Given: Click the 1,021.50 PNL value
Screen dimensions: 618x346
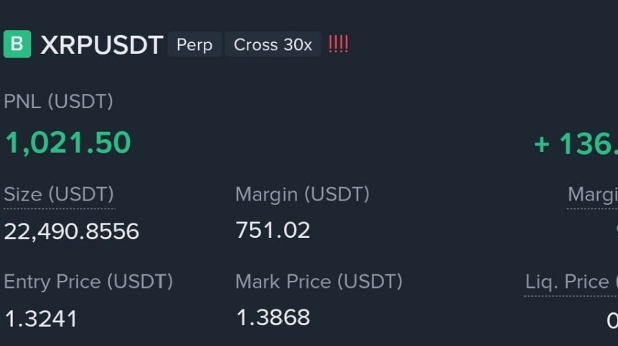Looking at the screenshot, I should pyautogui.click(x=68, y=143).
